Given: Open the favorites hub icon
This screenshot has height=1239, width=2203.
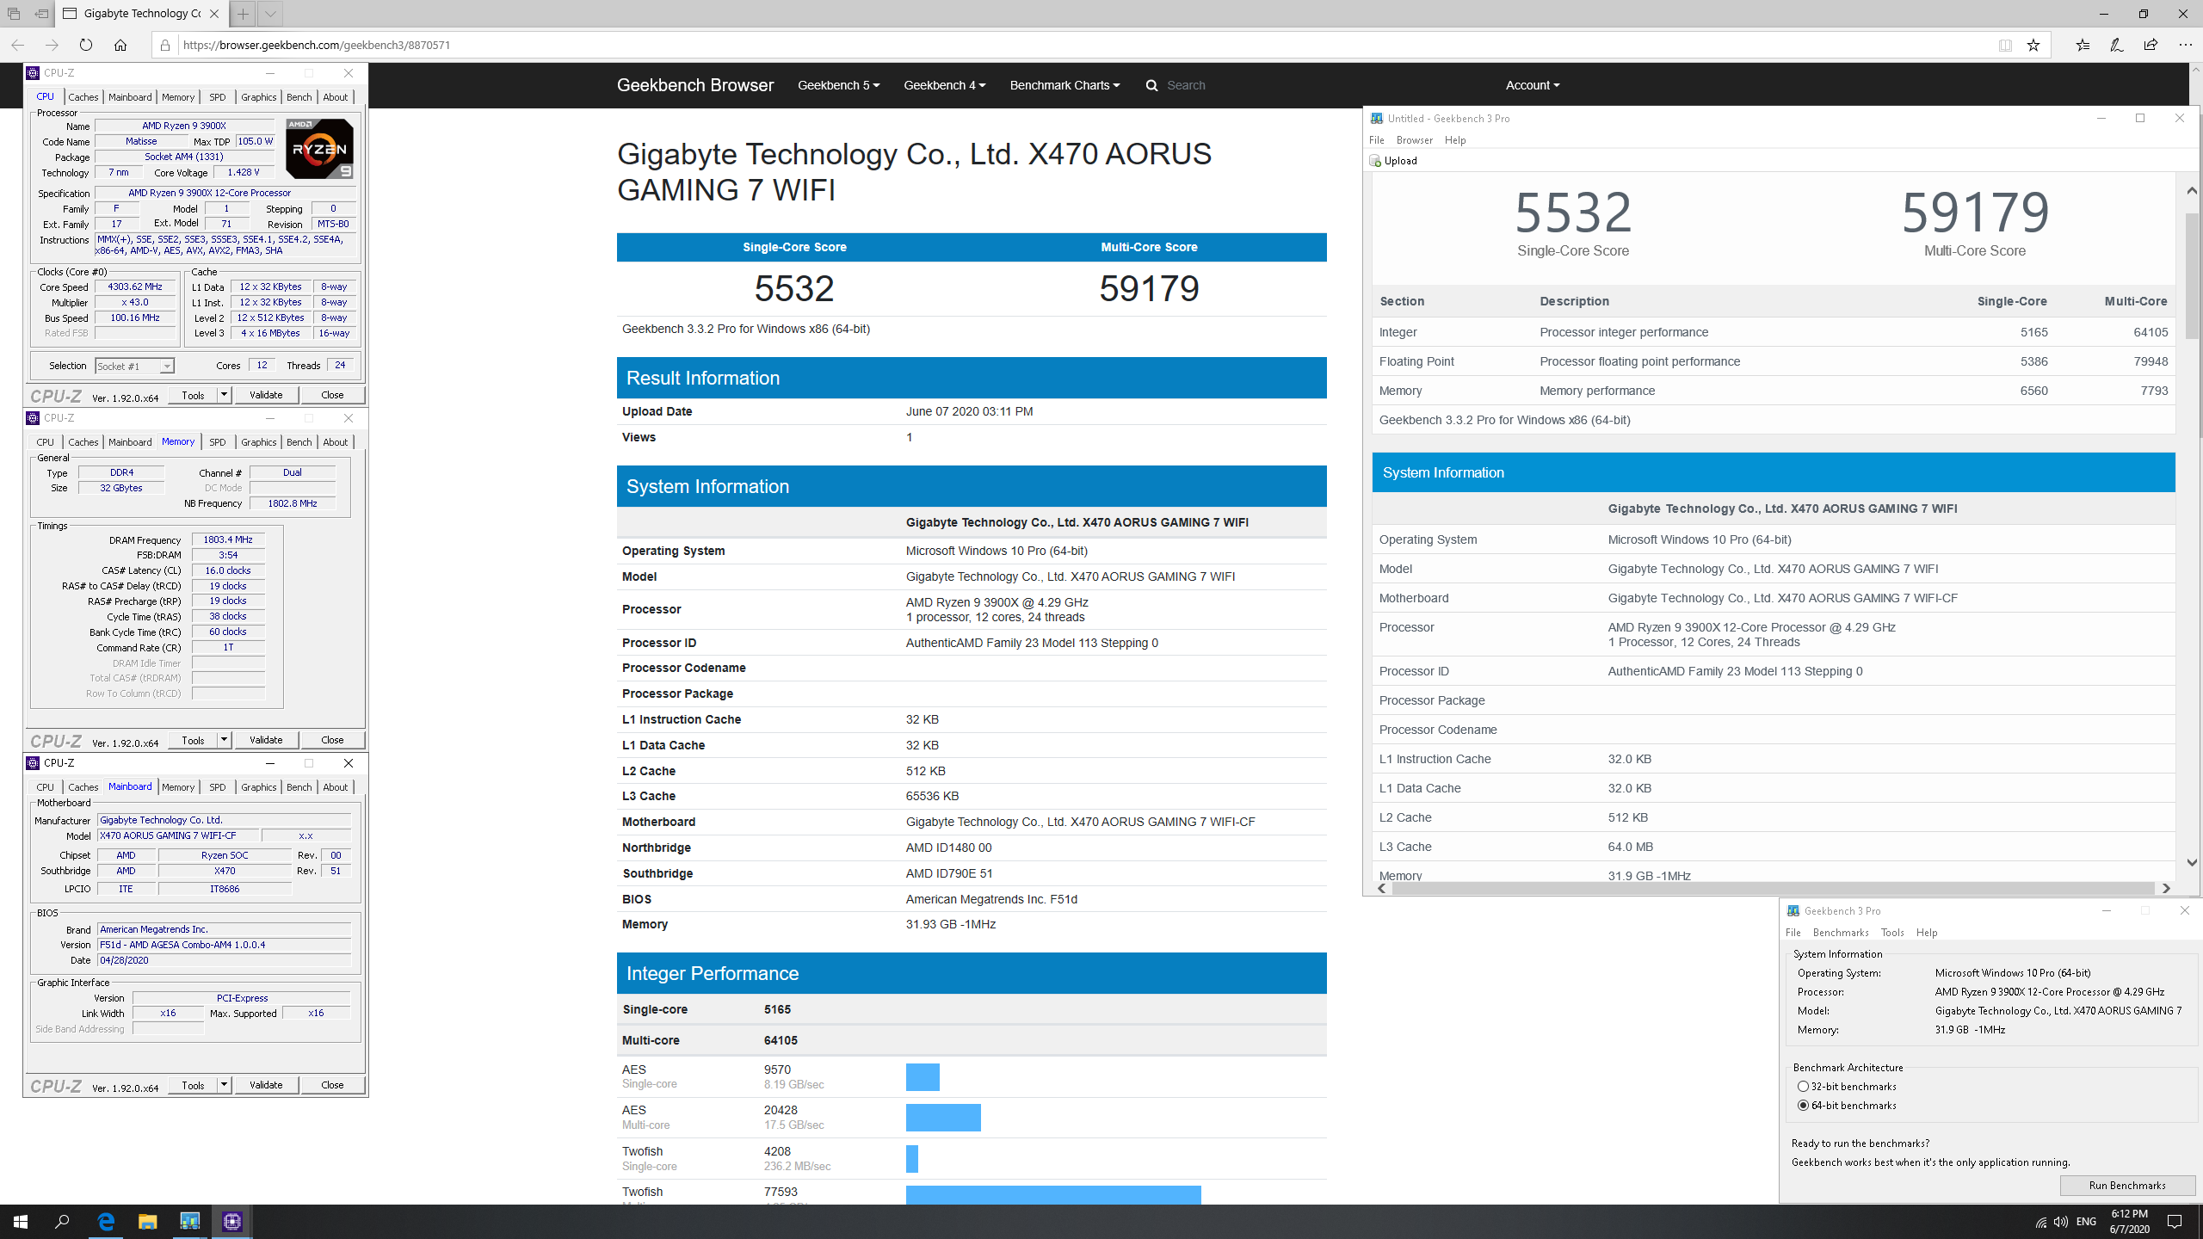Looking at the screenshot, I should click(2083, 45).
